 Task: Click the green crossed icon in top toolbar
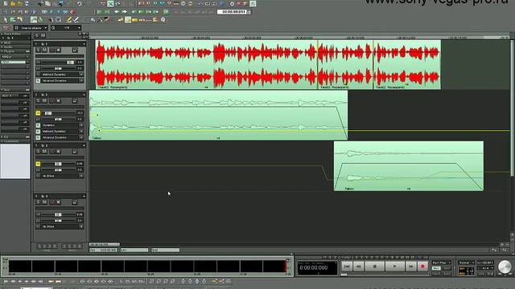pyautogui.click(x=110, y=3)
